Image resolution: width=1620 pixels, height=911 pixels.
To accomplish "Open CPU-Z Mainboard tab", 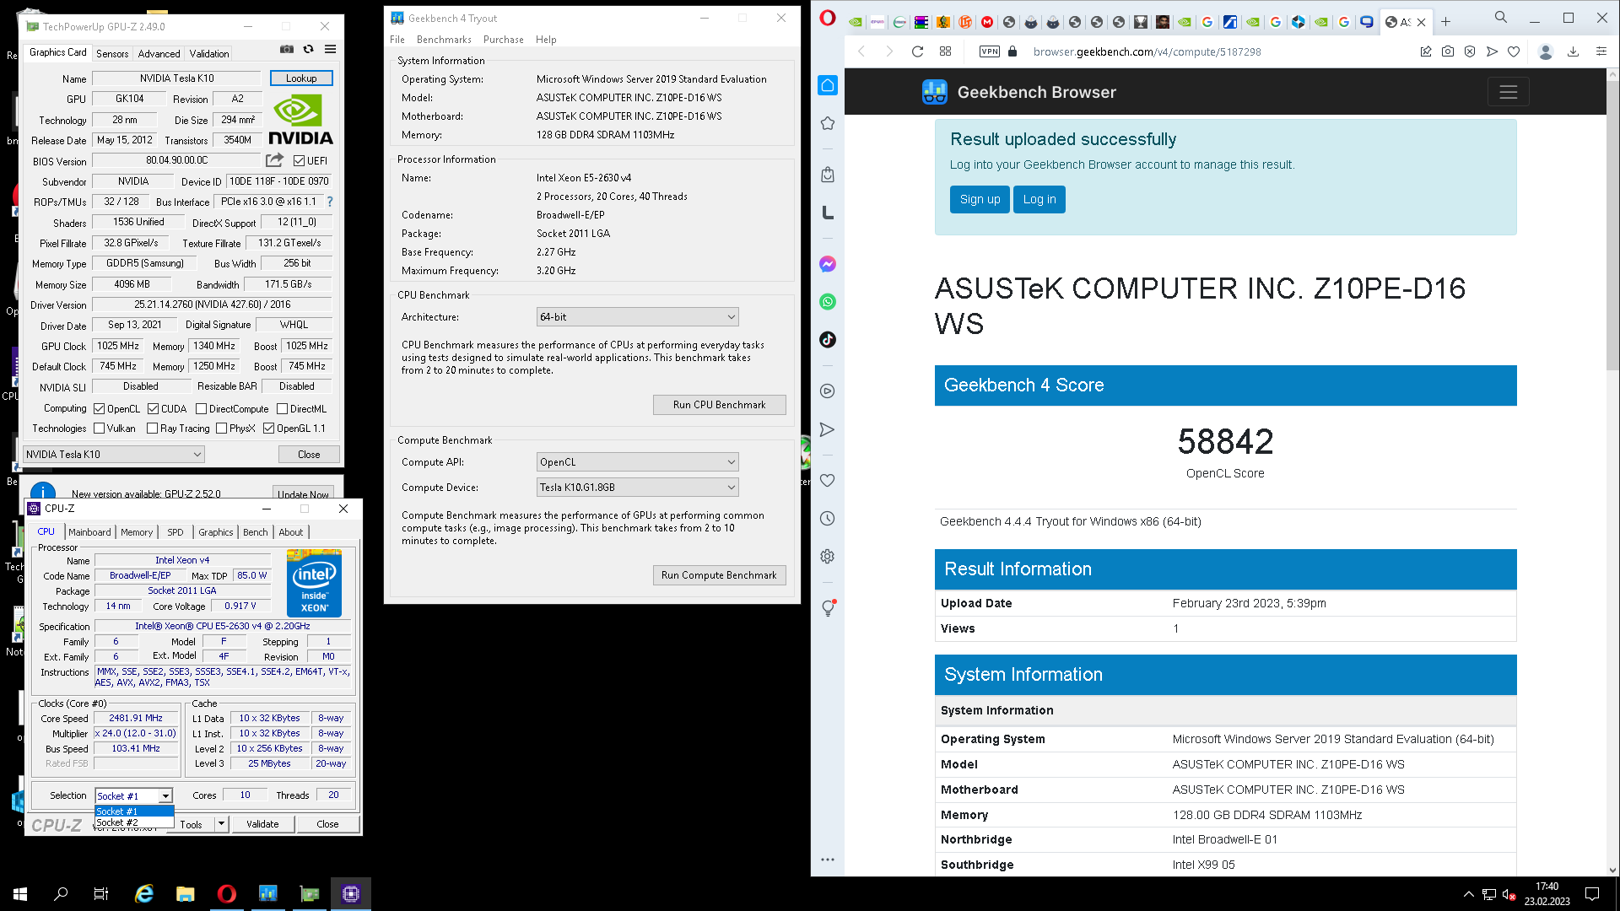I will 89,532.
